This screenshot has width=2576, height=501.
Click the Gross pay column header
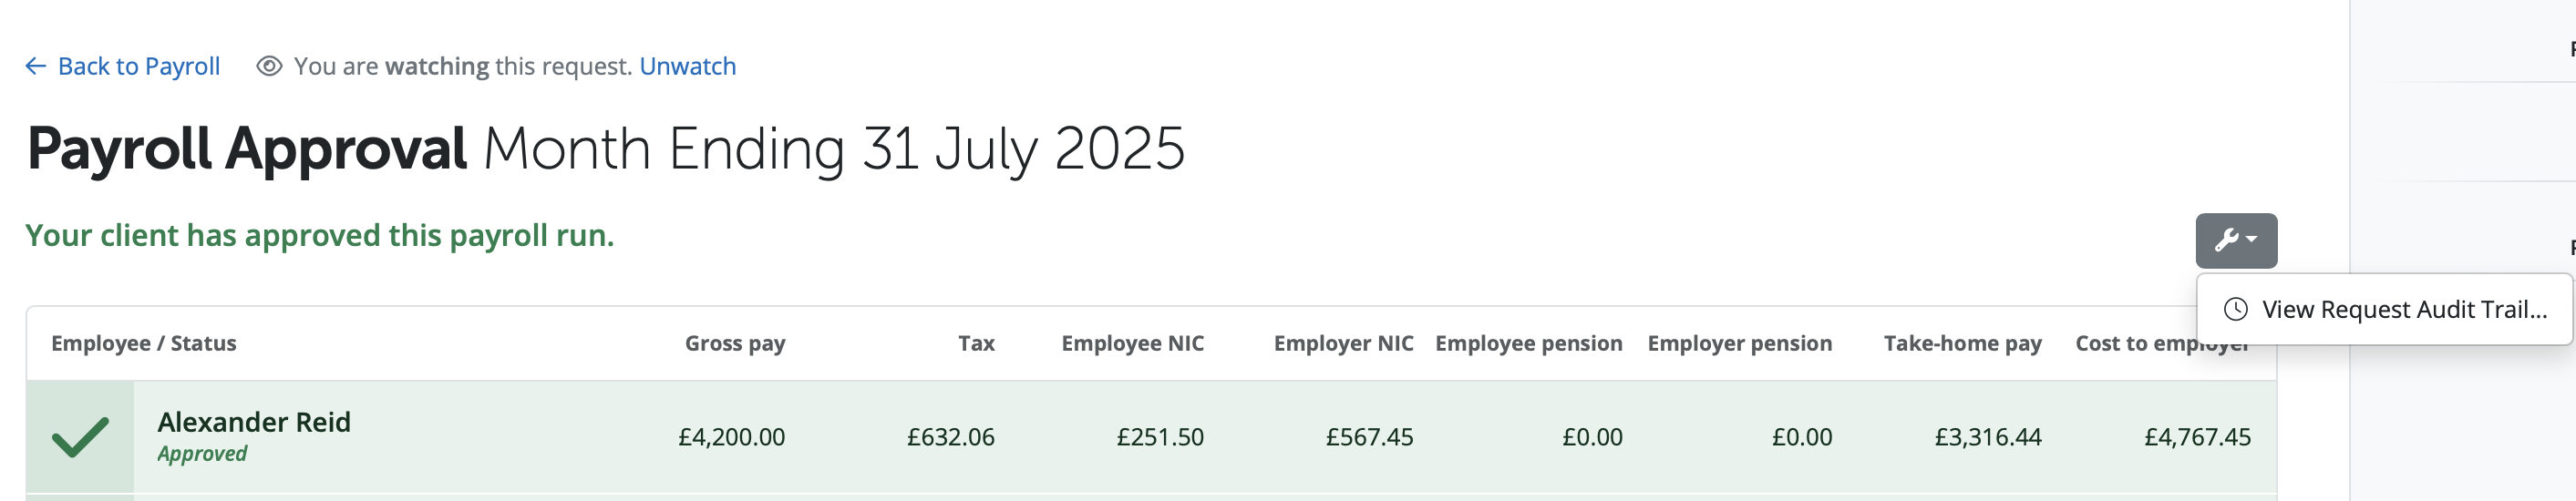[735, 343]
